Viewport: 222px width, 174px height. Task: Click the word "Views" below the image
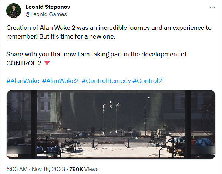coord(91,169)
